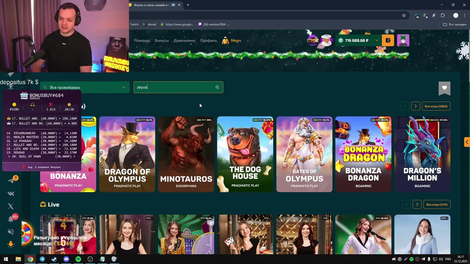470x264 pixels.
Task: Click Все игры (474) button
Action: click(x=437, y=204)
